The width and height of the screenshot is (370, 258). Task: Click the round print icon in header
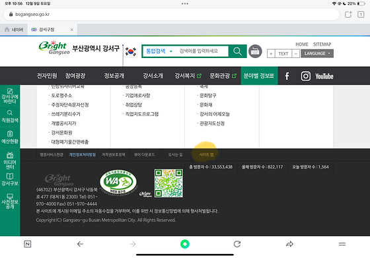click(x=255, y=51)
